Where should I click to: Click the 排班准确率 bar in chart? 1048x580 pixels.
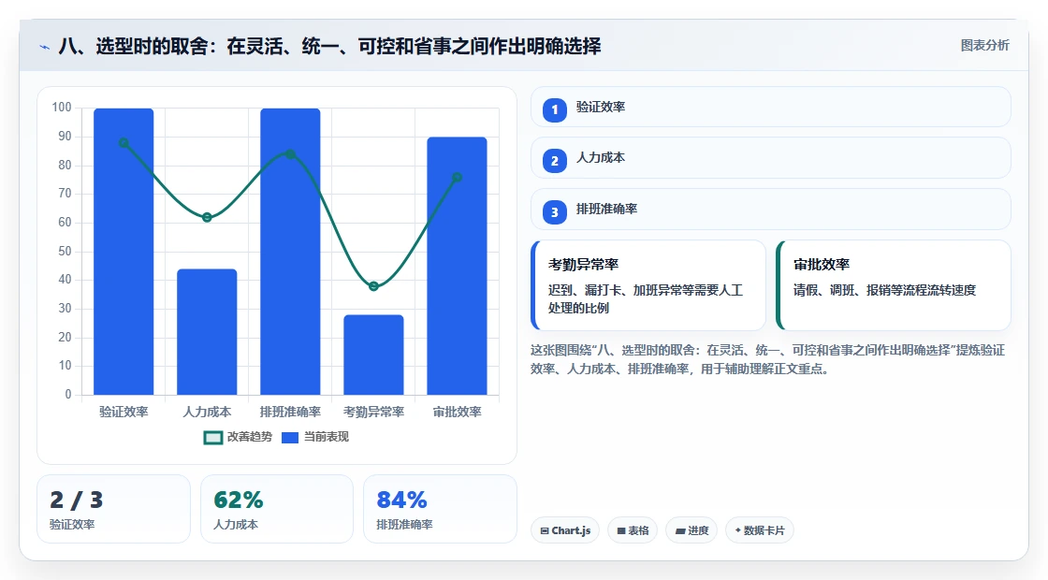(290, 252)
